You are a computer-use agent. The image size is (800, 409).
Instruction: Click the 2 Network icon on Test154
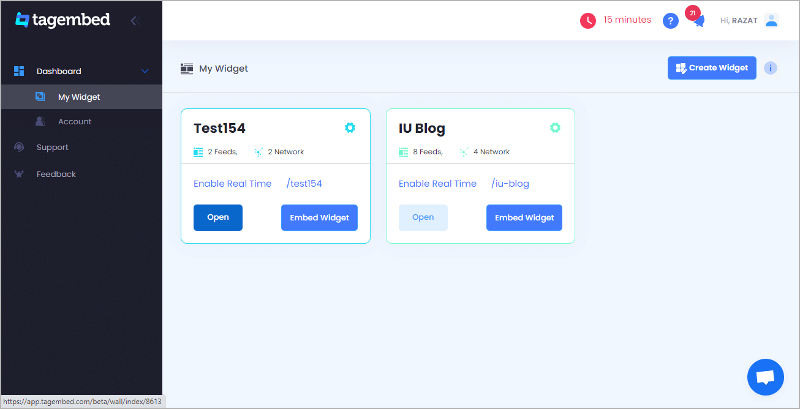tap(258, 152)
